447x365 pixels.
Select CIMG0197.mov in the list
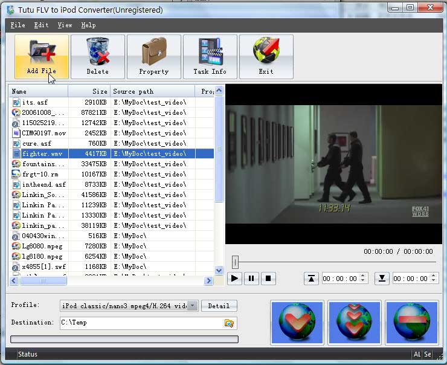112,133
